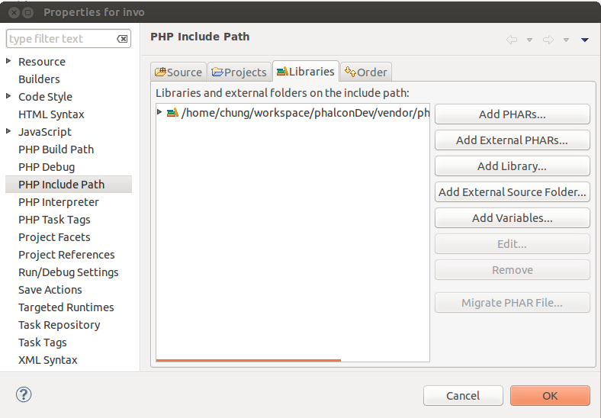Expand the Code Style tree node

(x=8, y=96)
